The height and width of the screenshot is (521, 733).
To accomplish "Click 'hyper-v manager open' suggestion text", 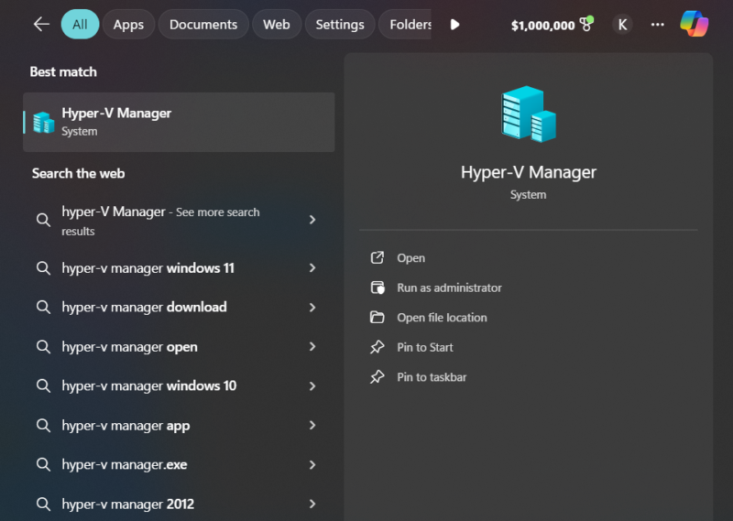I will 129,347.
